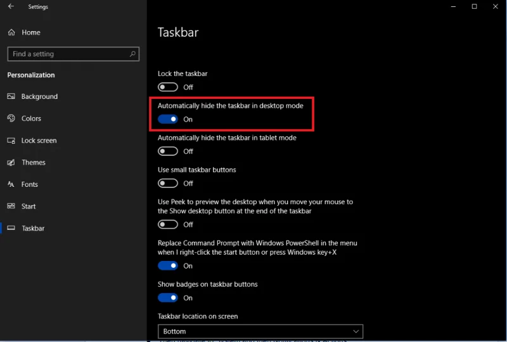Click the Bottom dropdown chevron arrow
This screenshot has height=342, width=507.
click(x=356, y=331)
